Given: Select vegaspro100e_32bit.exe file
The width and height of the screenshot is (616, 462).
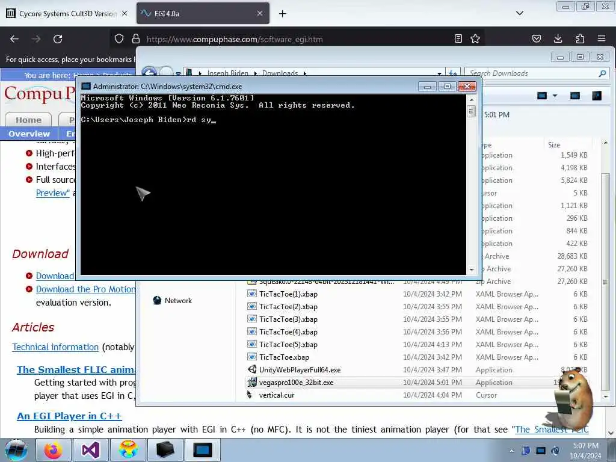Looking at the screenshot, I should (296, 382).
